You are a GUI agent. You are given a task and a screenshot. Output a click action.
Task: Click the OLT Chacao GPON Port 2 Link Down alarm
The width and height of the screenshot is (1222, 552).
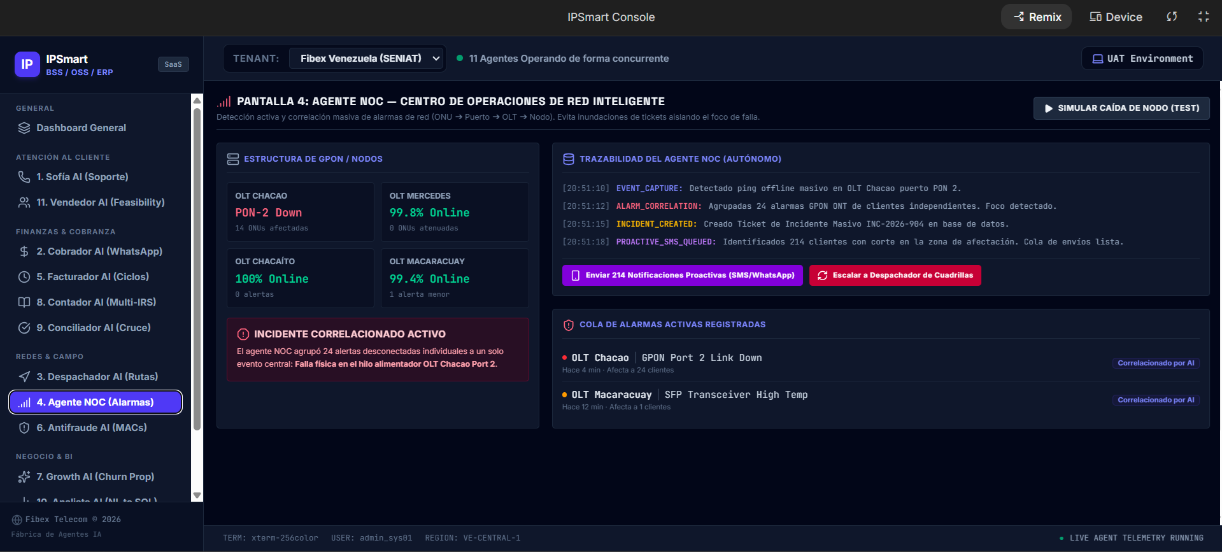pyautogui.click(x=881, y=364)
